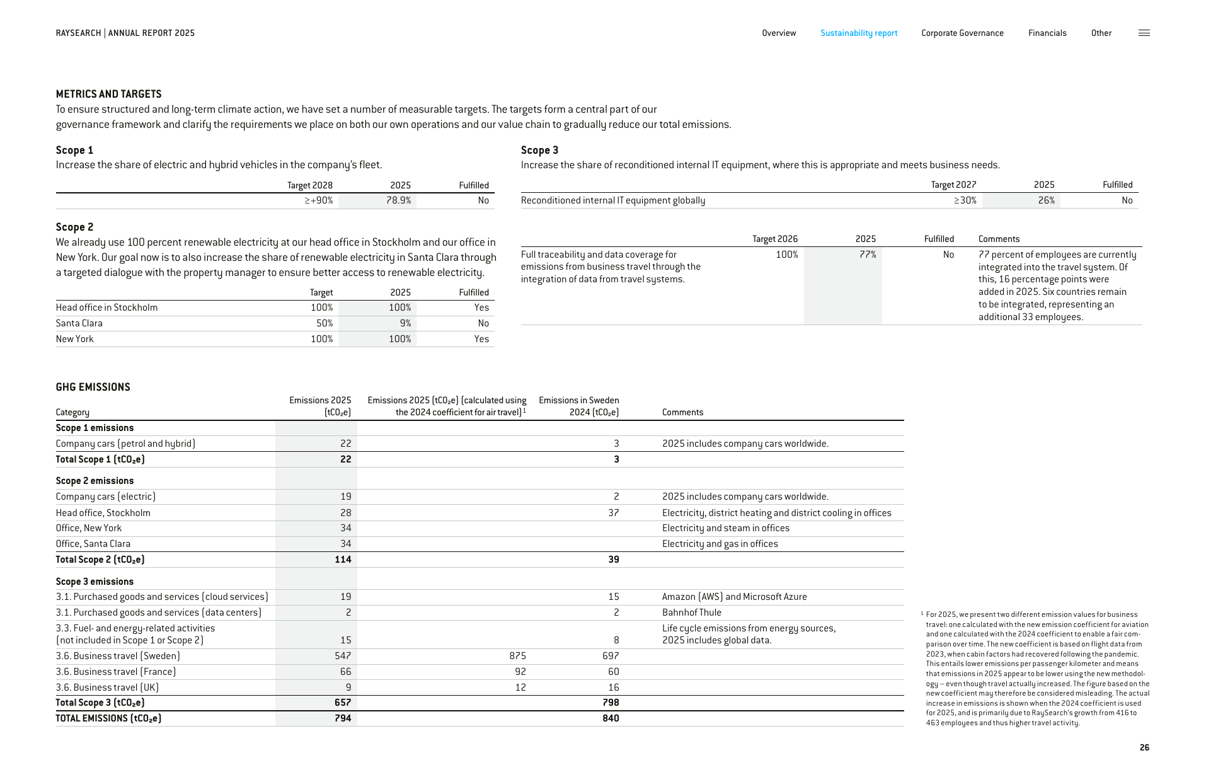1206x782 pixels.
Task: Open the Other navigation item
Action: click(1101, 33)
